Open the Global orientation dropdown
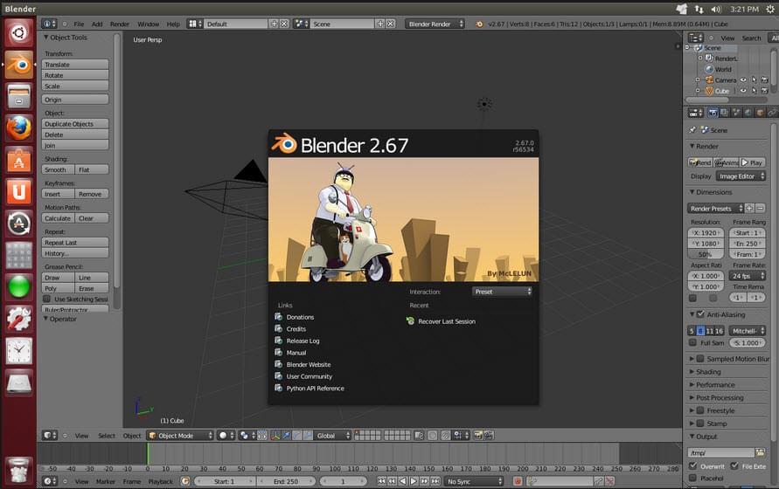779x489 pixels. [333, 436]
